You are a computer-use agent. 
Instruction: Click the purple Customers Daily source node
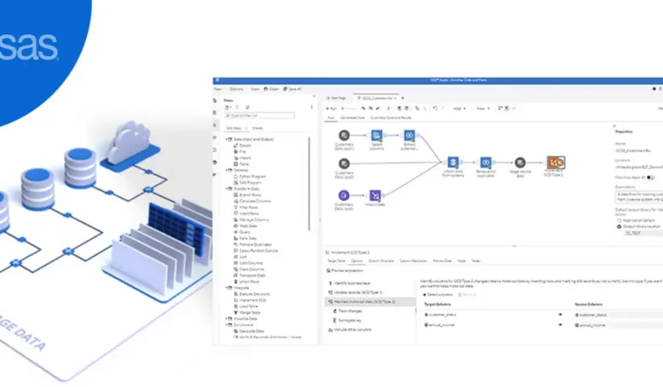(344, 195)
